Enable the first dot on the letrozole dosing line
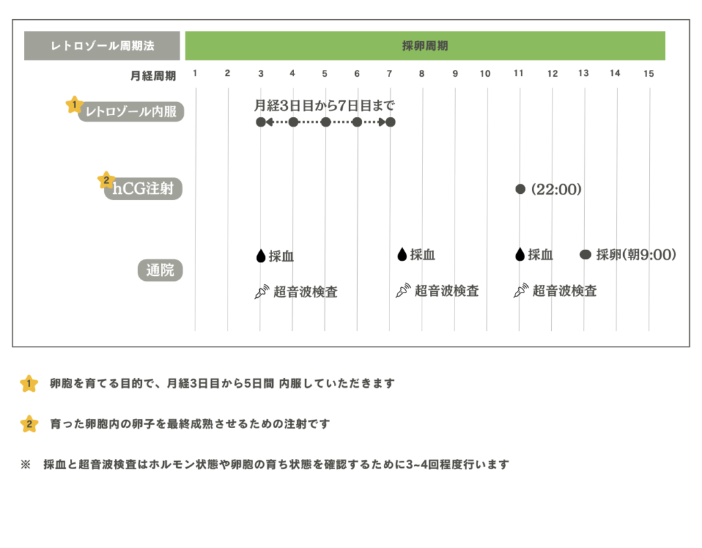The height and width of the screenshot is (548, 702). (x=261, y=123)
